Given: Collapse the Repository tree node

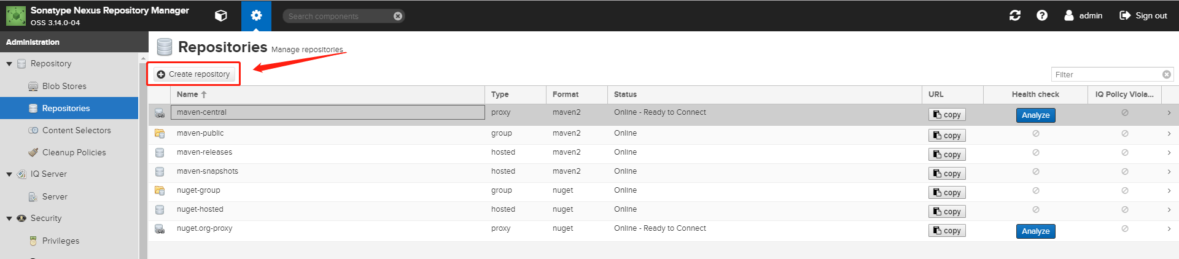Looking at the screenshot, I should 9,64.
